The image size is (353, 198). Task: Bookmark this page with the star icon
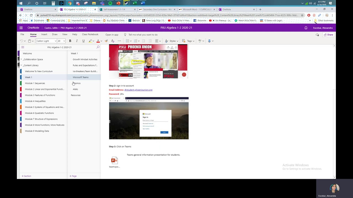302,15
